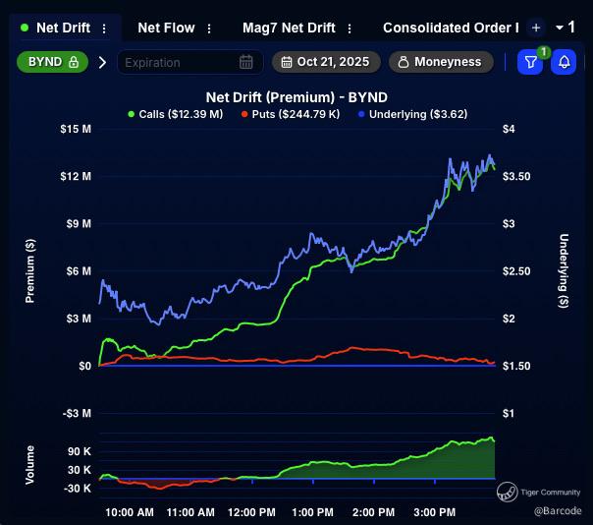Toggle the Underlying legend series
This screenshot has height=525, width=593.
click(412, 114)
